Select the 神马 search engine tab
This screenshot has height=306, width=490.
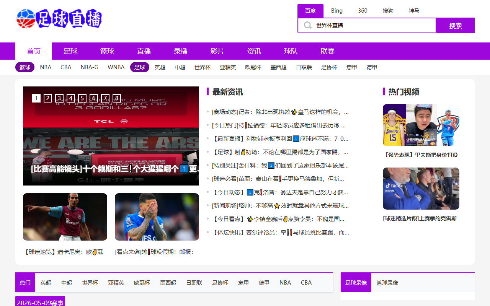(x=414, y=11)
